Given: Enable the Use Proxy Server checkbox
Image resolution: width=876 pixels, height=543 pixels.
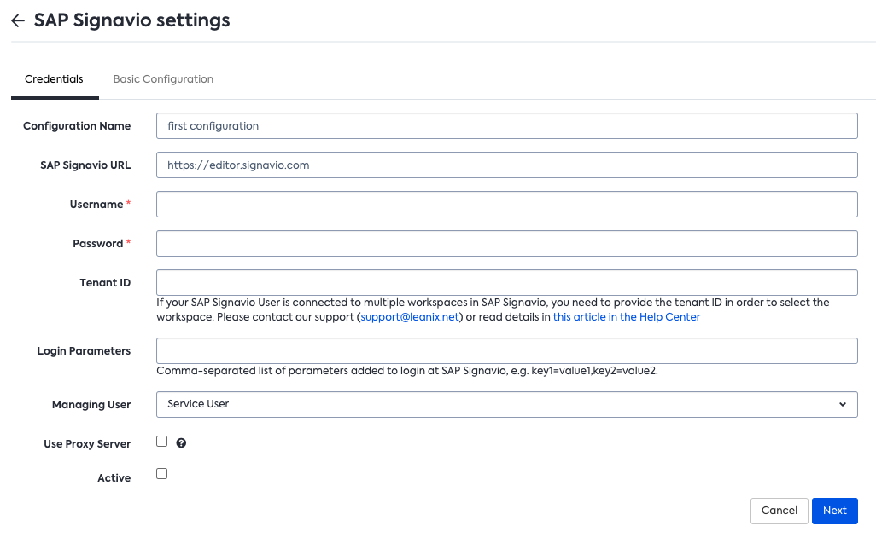Looking at the screenshot, I should [162, 442].
